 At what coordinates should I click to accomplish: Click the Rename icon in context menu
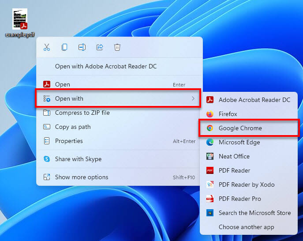(82, 47)
